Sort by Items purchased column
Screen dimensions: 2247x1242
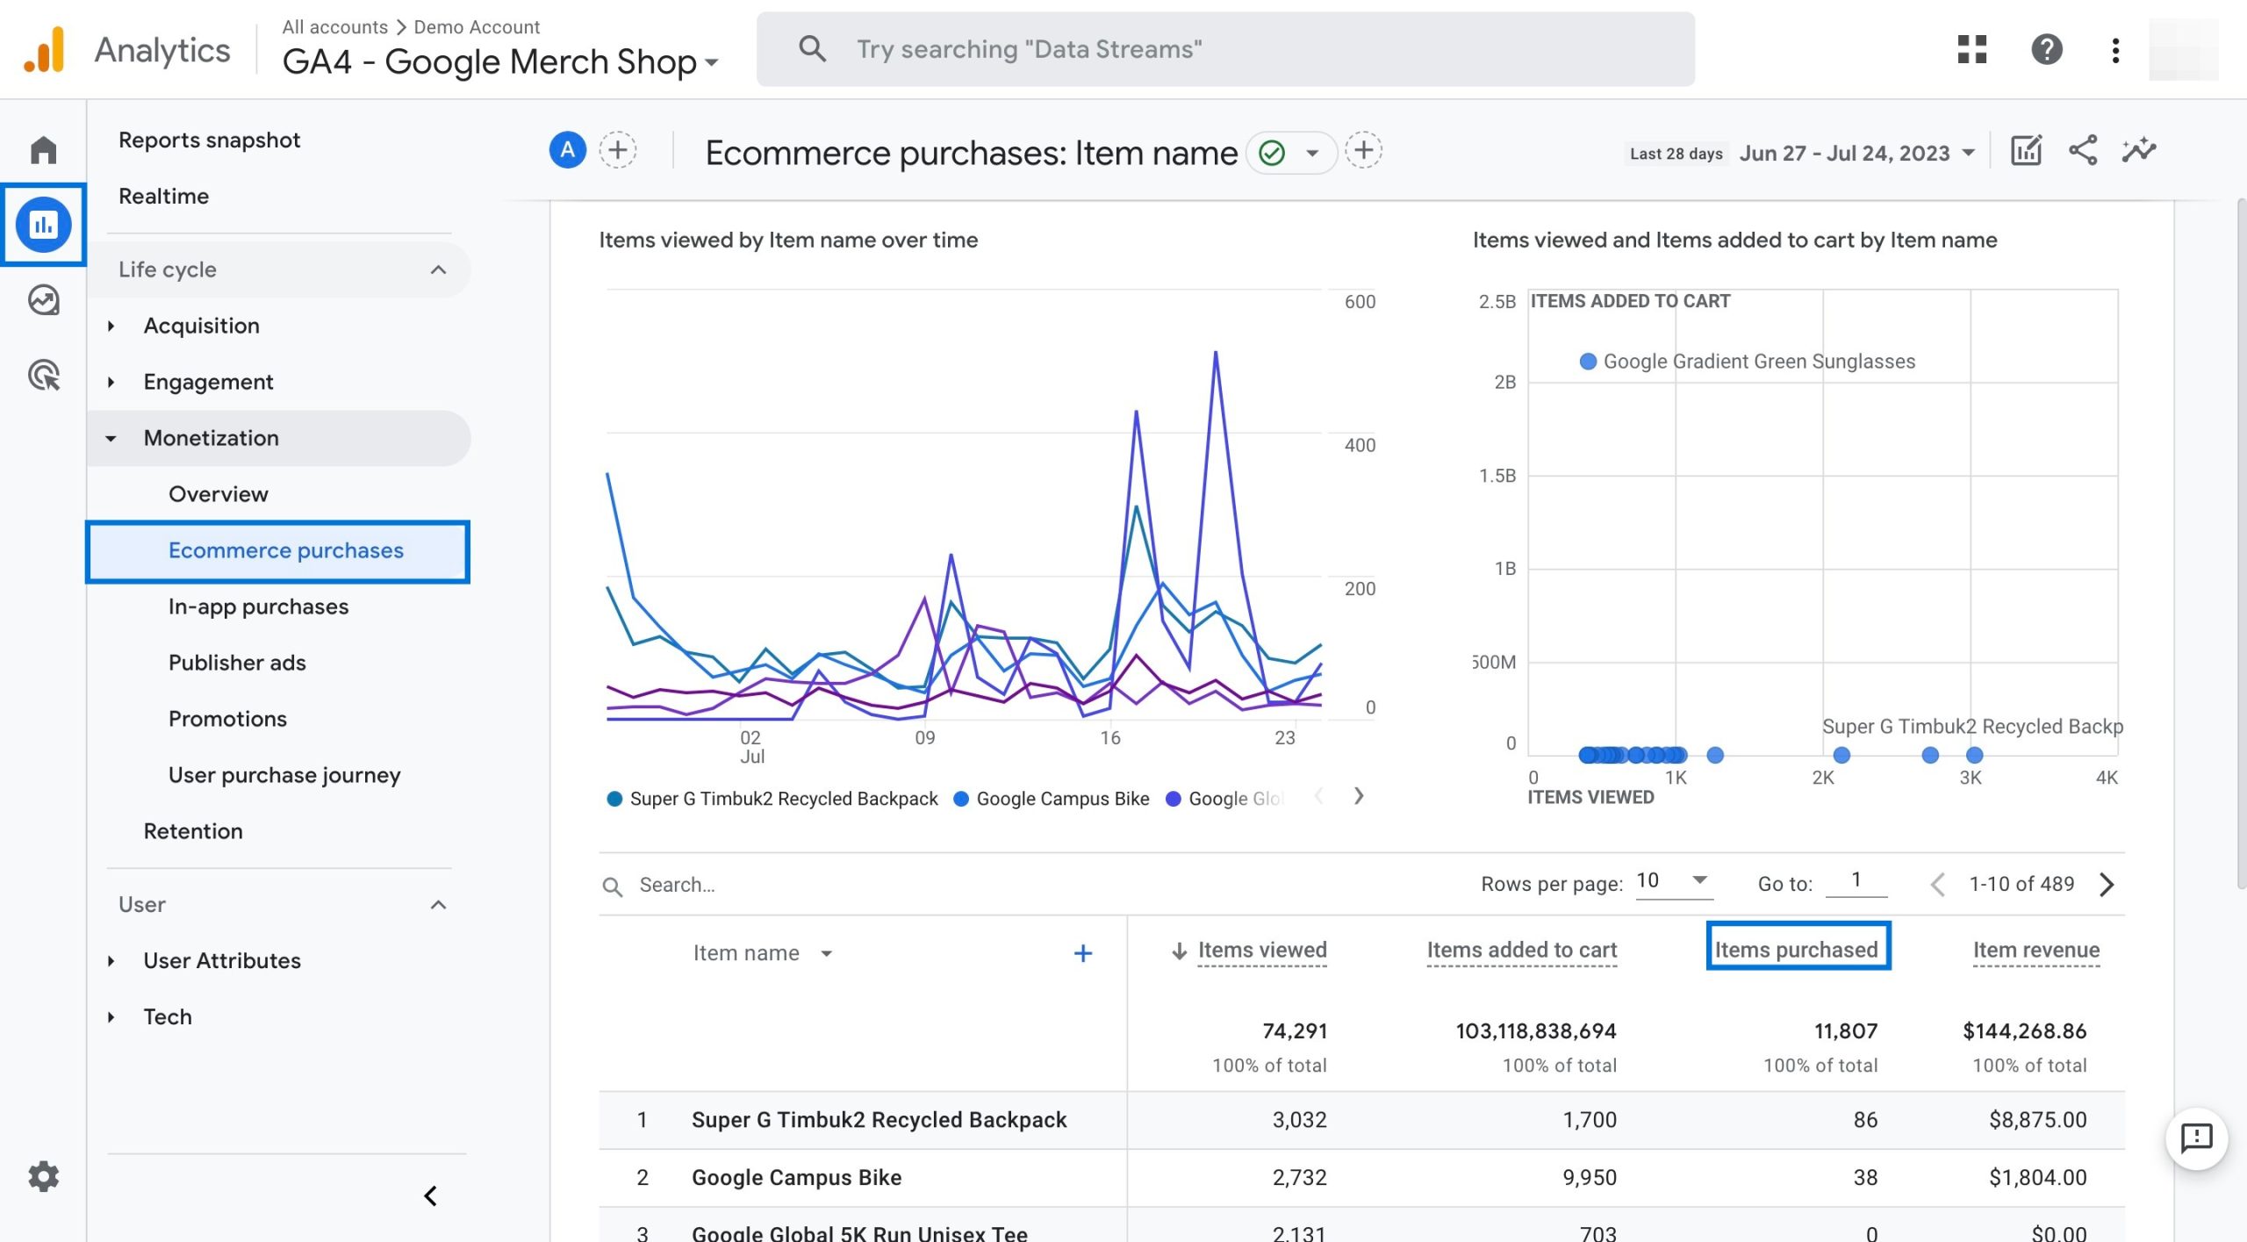1797,949
